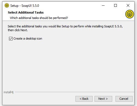The height and width of the screenshot is (106, 137).
Task: Proceed with the Next > button
Action: [103, 99]
